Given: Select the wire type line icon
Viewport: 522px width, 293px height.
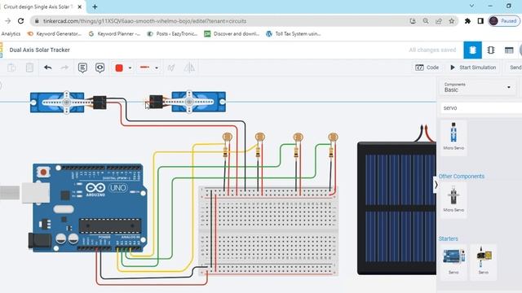Looking at the screenshot, I should [x=144, y=68].
